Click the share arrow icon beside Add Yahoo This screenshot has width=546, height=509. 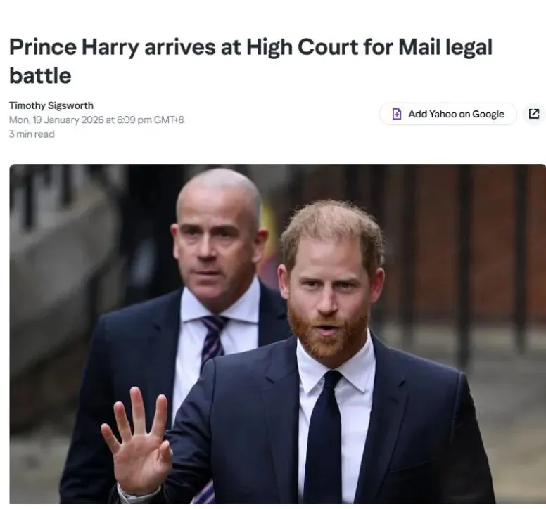click(534, 114)
